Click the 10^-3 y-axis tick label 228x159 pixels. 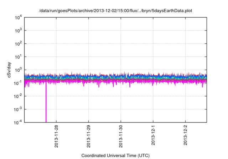coord(18,109)
